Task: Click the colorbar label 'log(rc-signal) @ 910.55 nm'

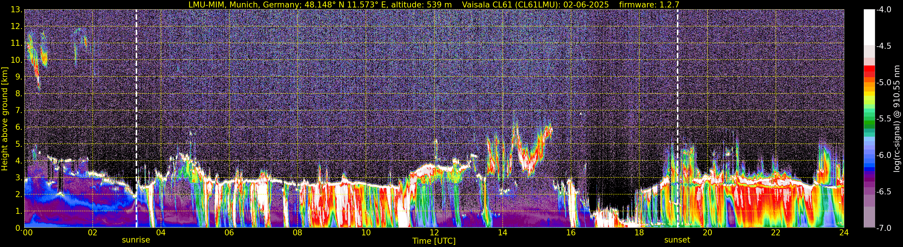Action: (898, 119)
